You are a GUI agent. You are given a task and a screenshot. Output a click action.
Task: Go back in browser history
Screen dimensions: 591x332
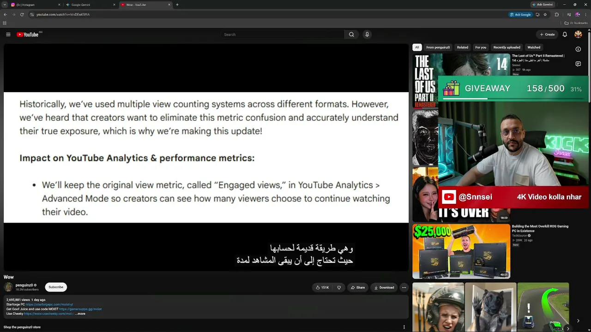[x=5, y=14]
